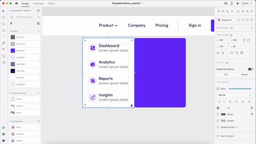The height and width of the screenshot is (144, 256).
Task: Choose the Pen tool
Action: (4, 43)
